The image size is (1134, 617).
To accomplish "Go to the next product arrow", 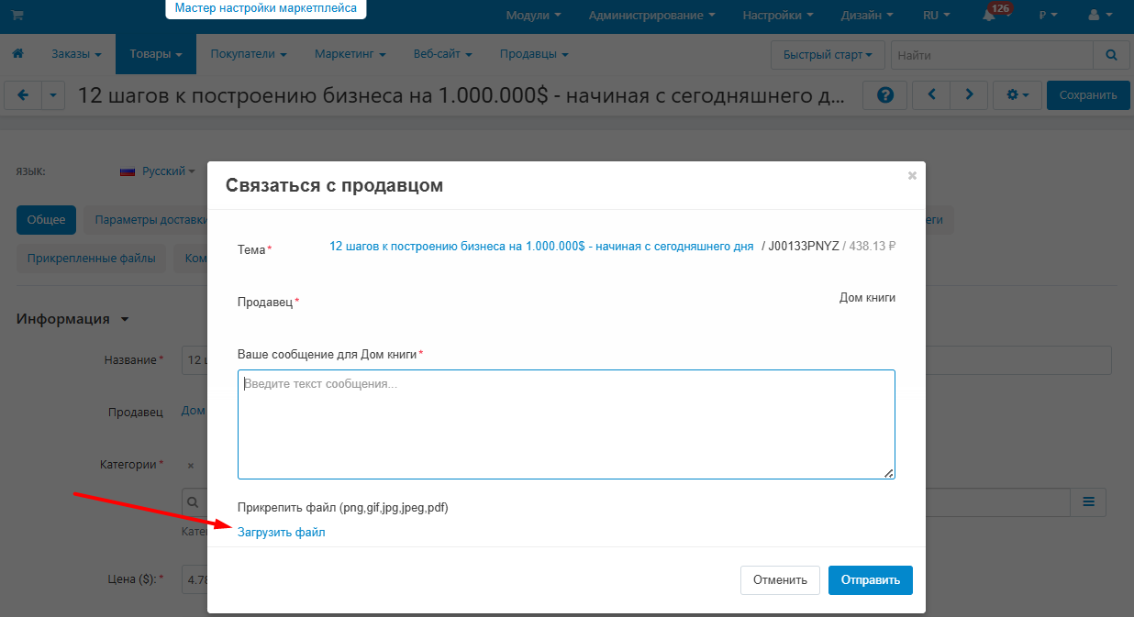I will point(969,95).
